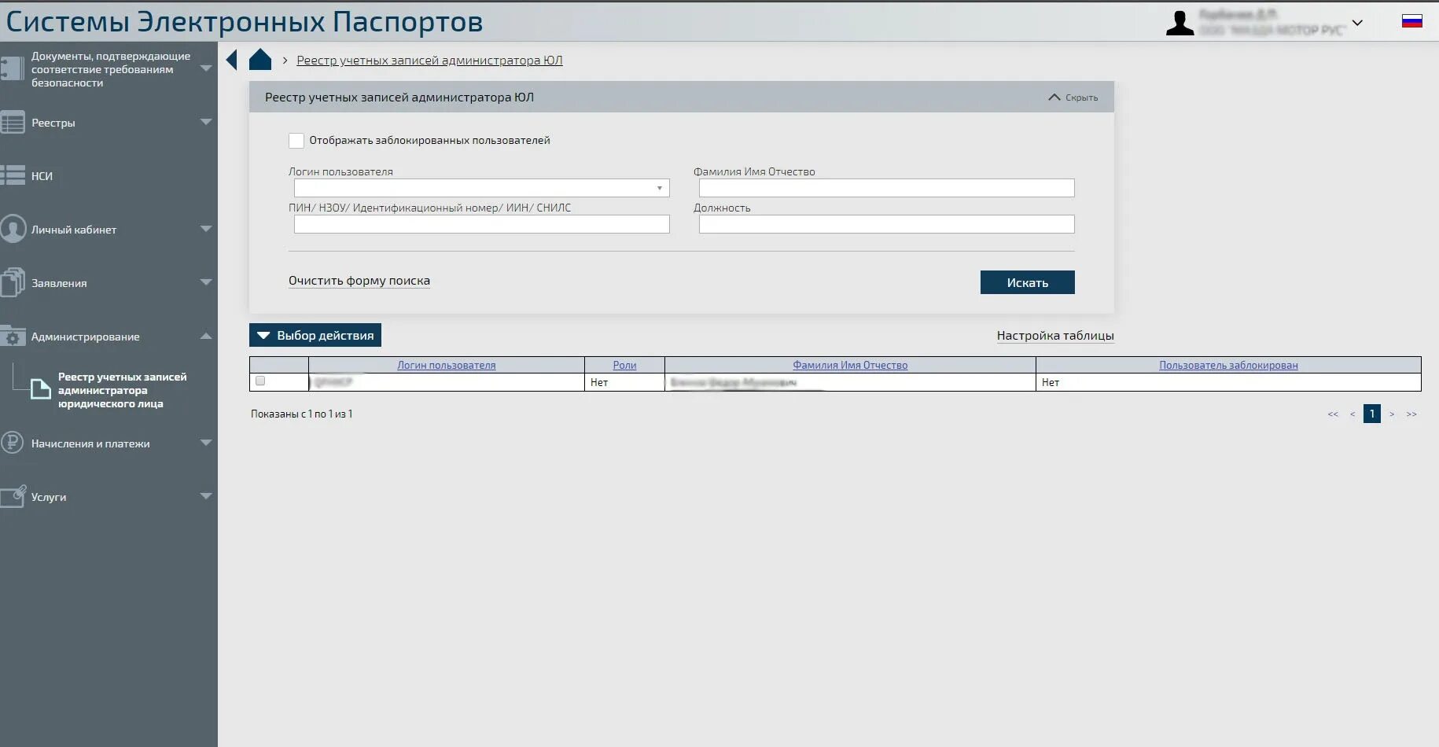Viewport: 1439px width, 747px height.
Task: Click the Администрирование folder gear icon
Action: pyautogui.click(x=13, y=336)
